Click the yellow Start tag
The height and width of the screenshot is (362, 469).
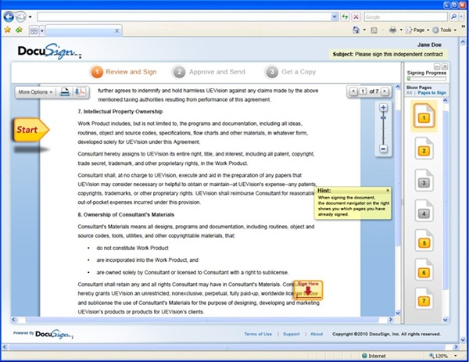pos(30,130)
